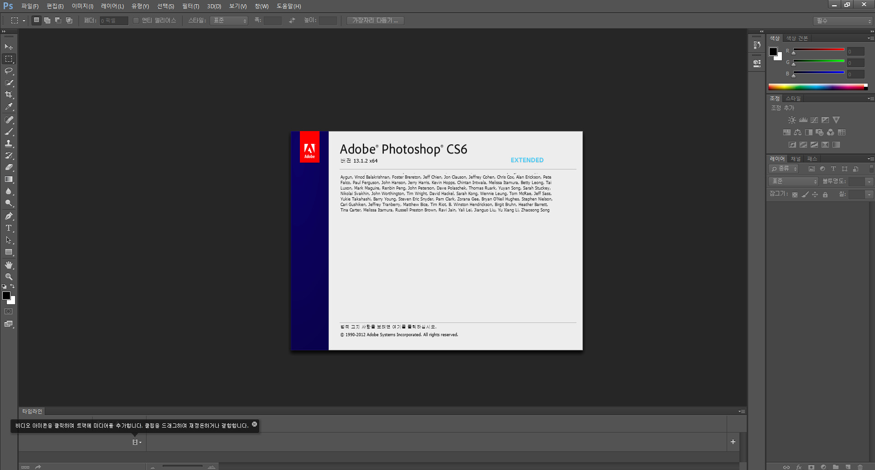The height and width of the screenshot is (470, 875).
Task: Click the Refine Edge button
Action: tap(375, 21)
